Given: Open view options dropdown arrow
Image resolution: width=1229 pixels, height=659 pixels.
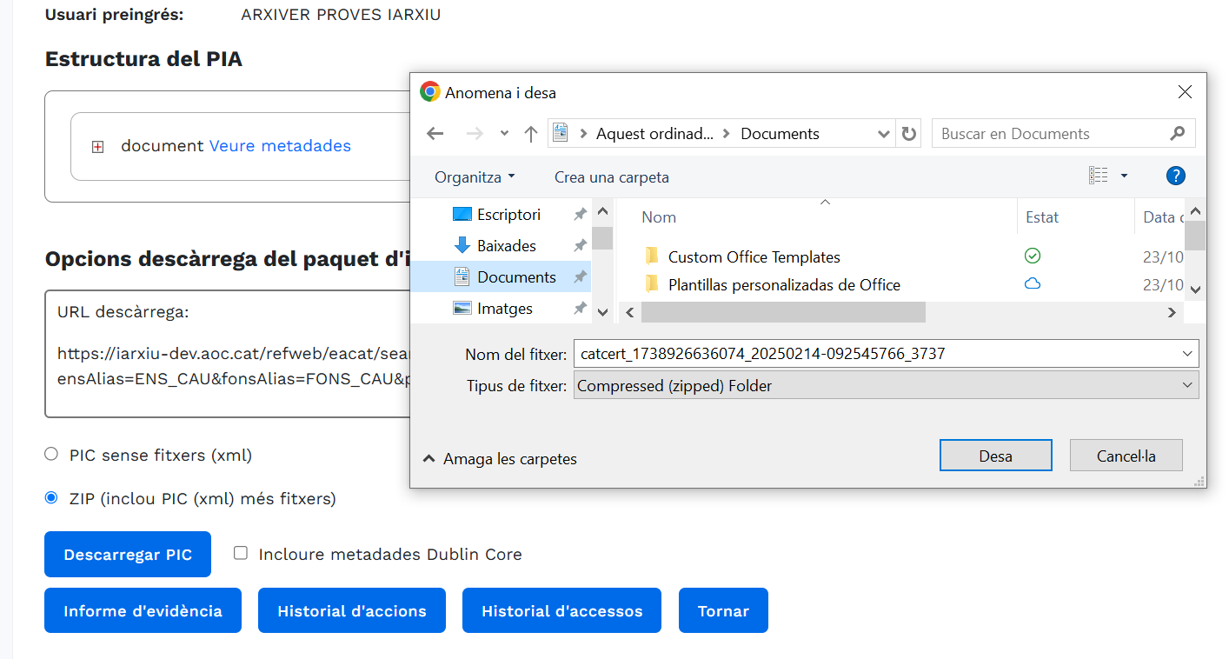Looking at the screenshot, I should pos(1124,176).
